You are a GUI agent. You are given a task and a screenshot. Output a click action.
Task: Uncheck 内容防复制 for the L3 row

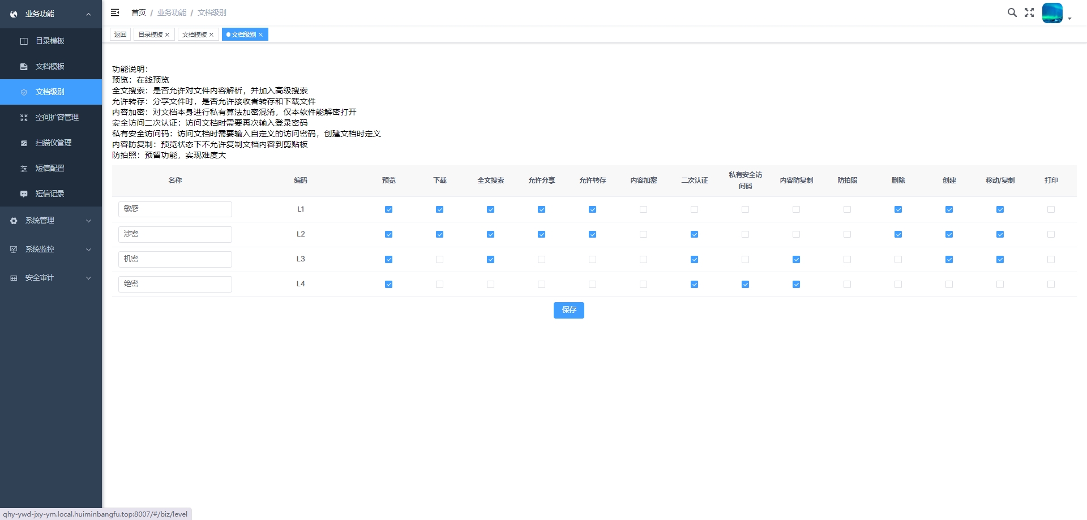tap(796, 259)
